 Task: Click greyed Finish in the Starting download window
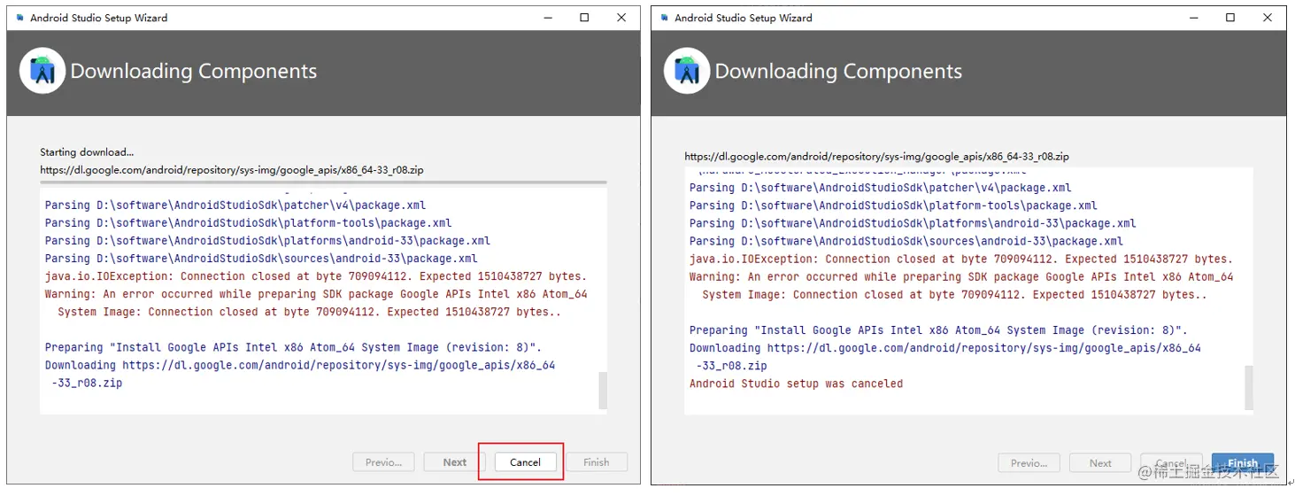click(597, 461)
